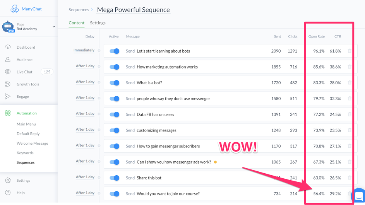Open the "customizing messages" message
Viewport: 365px width, 205px height.
pyautogui.click(x=156, y=130)
